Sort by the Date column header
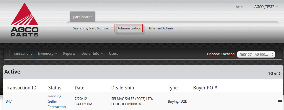The image size is (284, 110). (79, 88)
